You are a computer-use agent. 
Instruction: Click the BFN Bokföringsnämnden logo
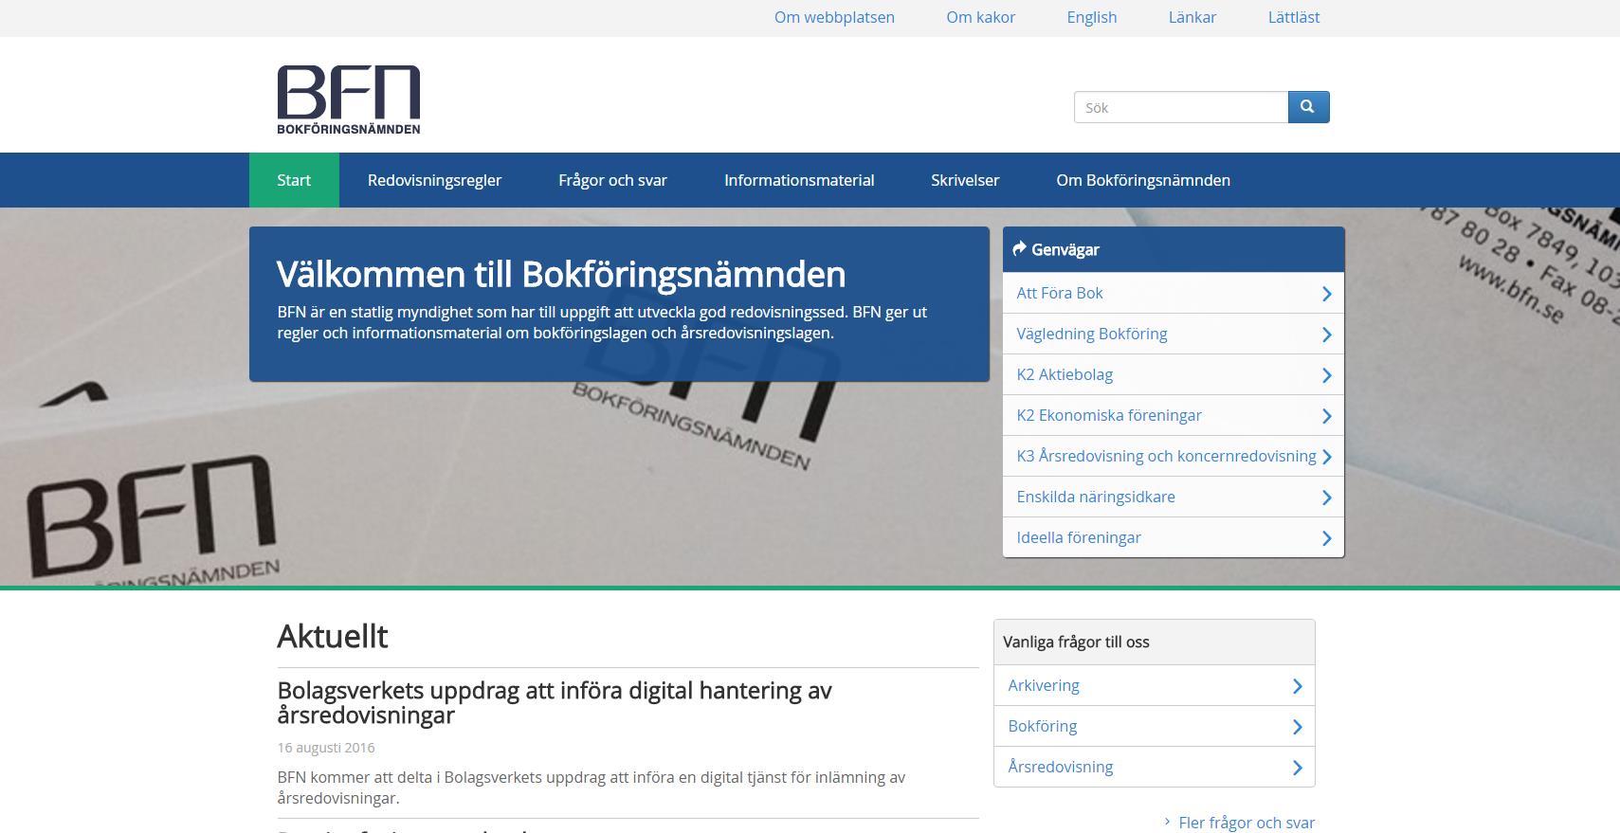pos(348,100)
